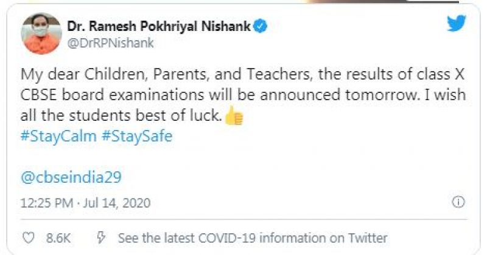See the latest COVID-19 information link
This screenshot has height=255, width=487.
tap(253, 237)
